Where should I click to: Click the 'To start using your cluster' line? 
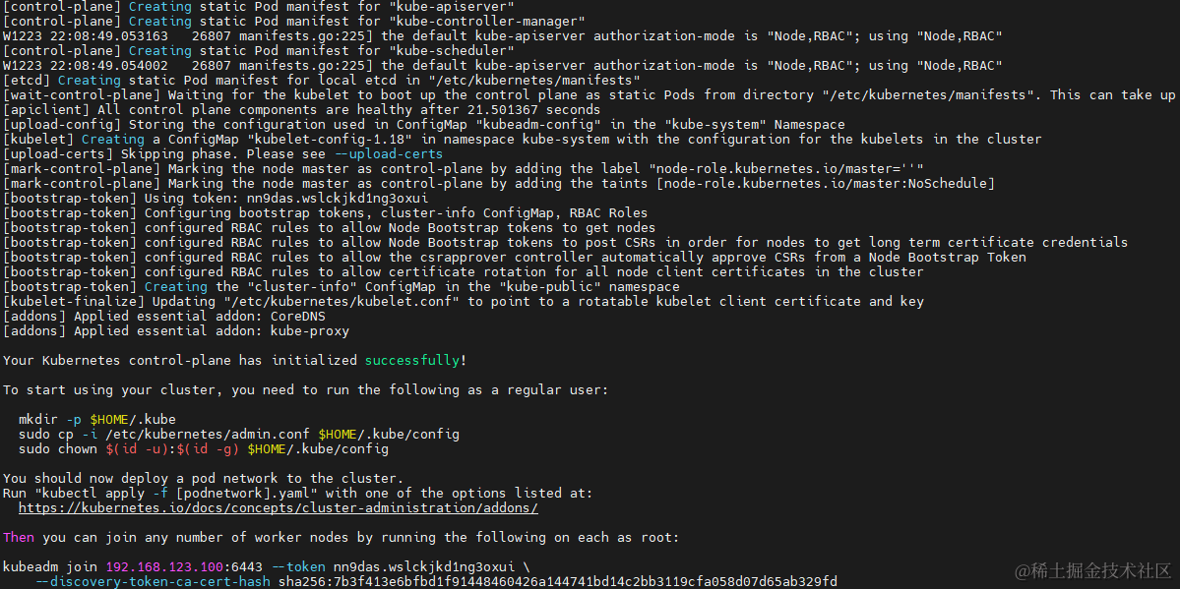[305, 390]
